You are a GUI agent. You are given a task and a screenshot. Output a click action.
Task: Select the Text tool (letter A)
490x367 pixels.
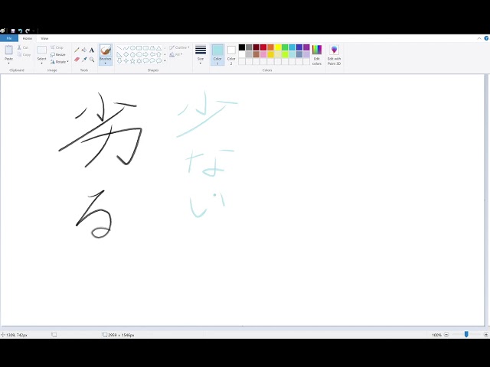(x=92, y=50)
